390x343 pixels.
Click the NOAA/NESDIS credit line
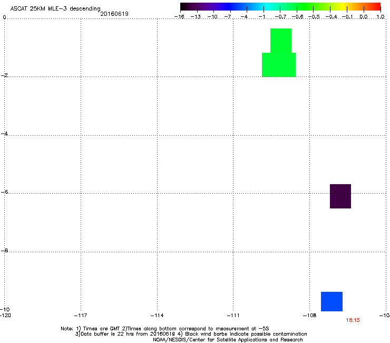coord(228,340)
